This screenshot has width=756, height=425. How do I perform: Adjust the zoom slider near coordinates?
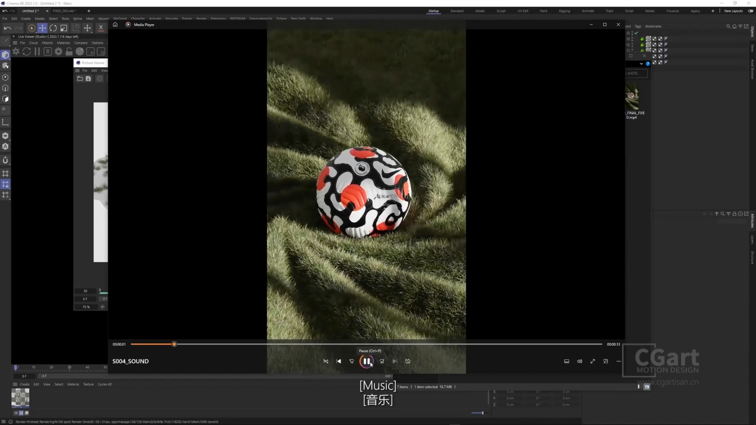pyautogui.click(x=483, y=413)
